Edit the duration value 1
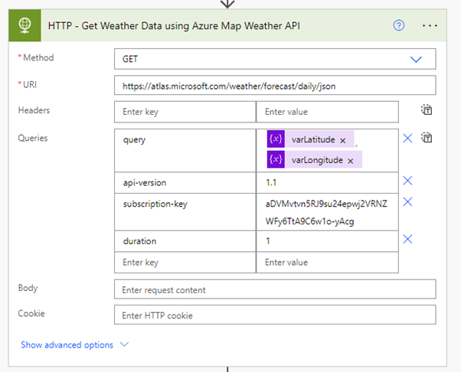Screen dimensions: 461x372 pyautogui.click(x=327, y=241)
